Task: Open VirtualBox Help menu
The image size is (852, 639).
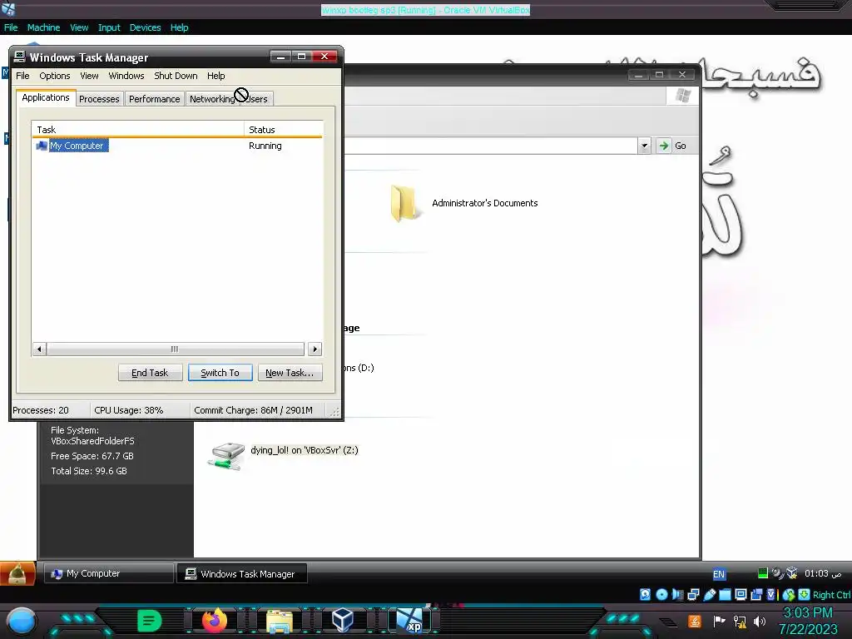Action: coord(180,27)
